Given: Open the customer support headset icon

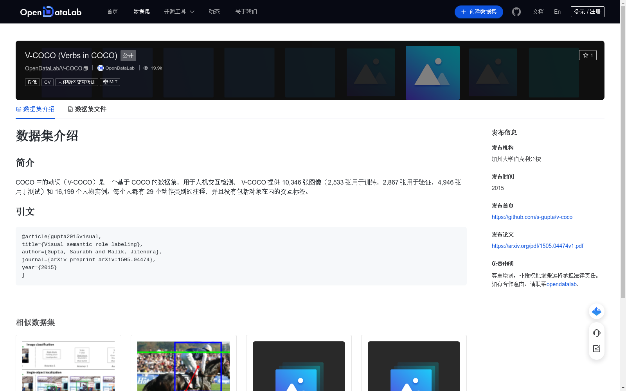Looking at the screenshot, I should tap(597, 333).
